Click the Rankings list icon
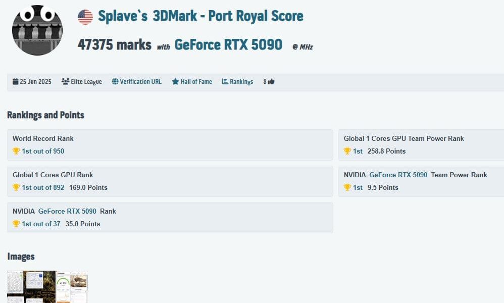 (225, 81)
